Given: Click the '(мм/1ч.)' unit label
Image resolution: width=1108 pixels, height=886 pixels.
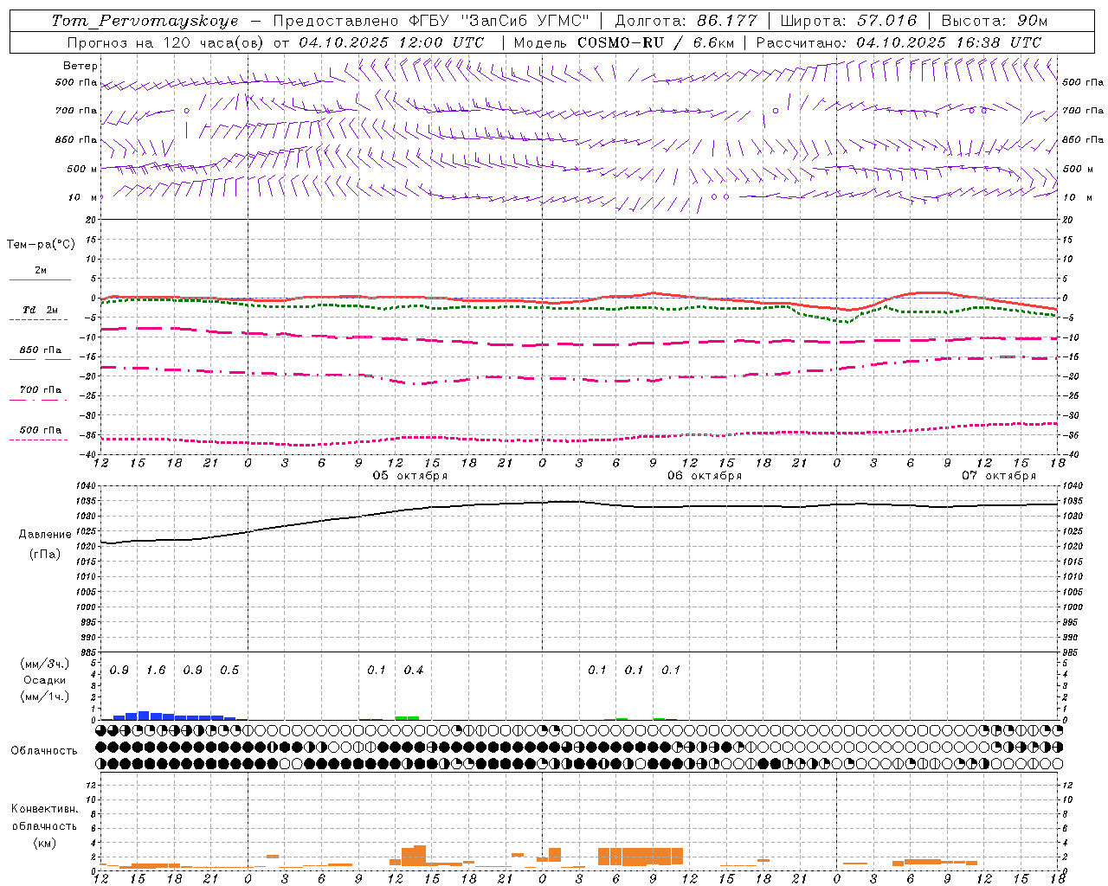Looking at the screenshot, I should coord(45,697).
